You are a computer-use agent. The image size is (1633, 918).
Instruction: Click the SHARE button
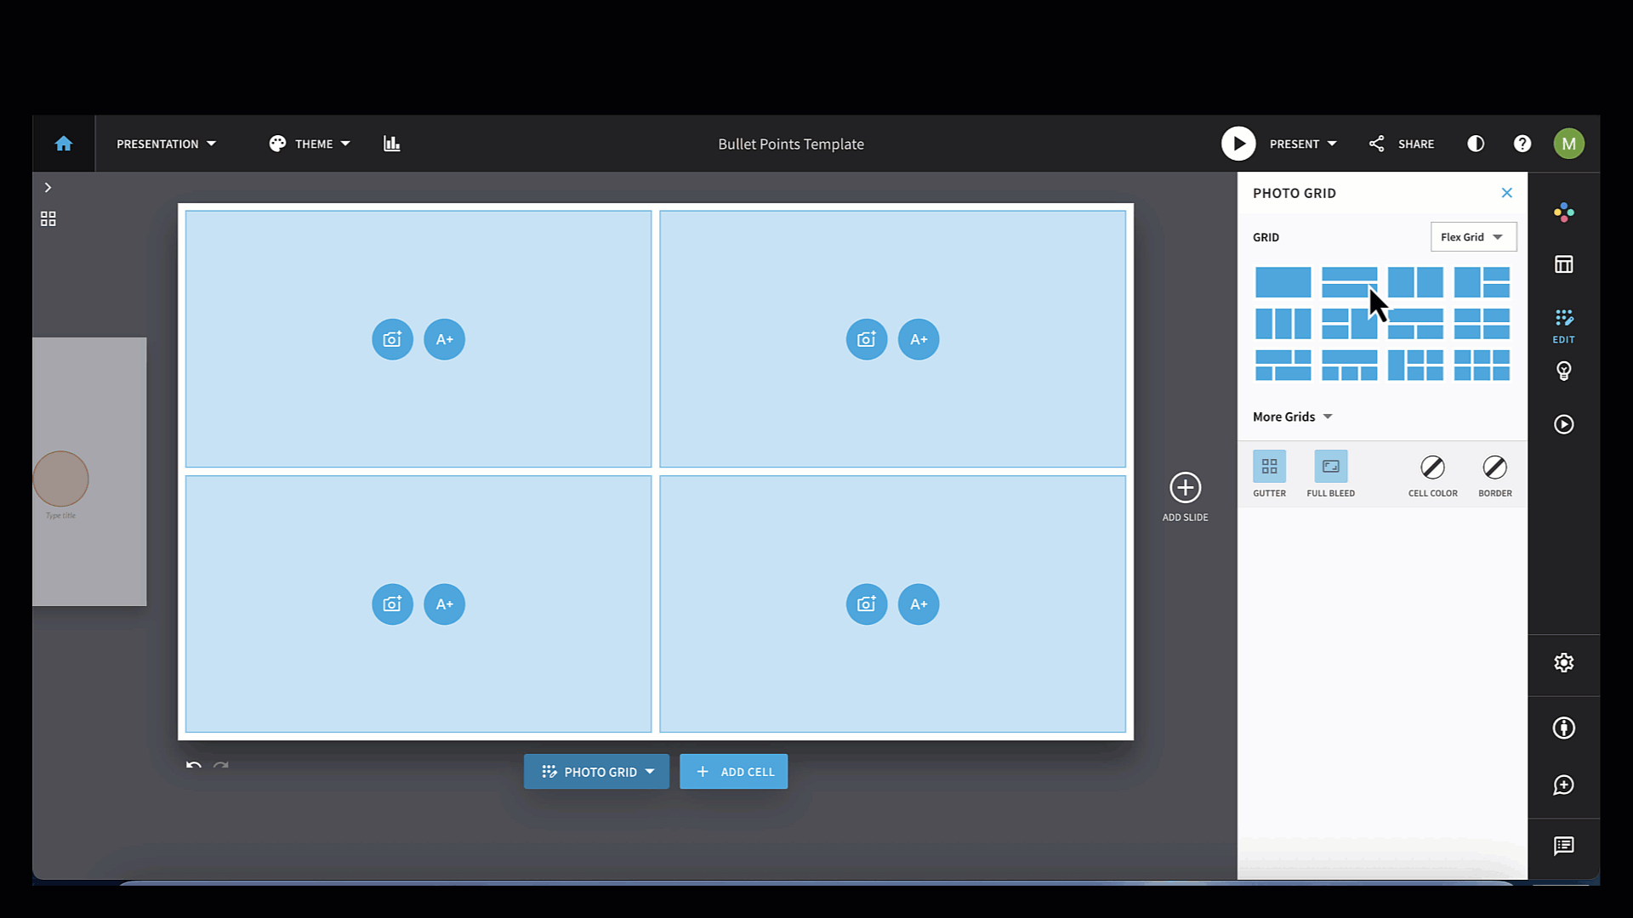1402,144
